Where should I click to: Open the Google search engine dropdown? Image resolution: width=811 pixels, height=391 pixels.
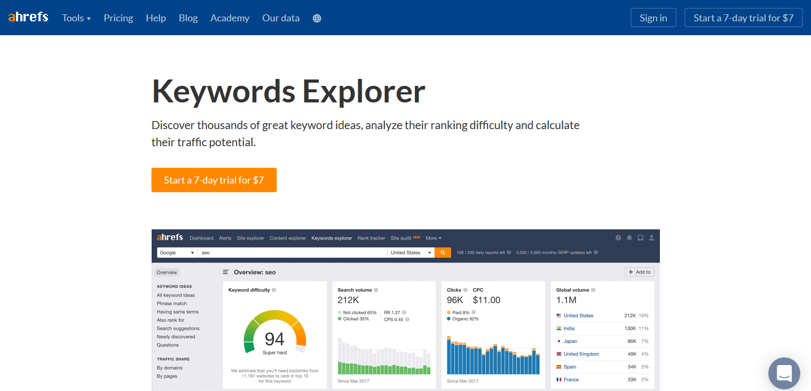tap(177, 252)
